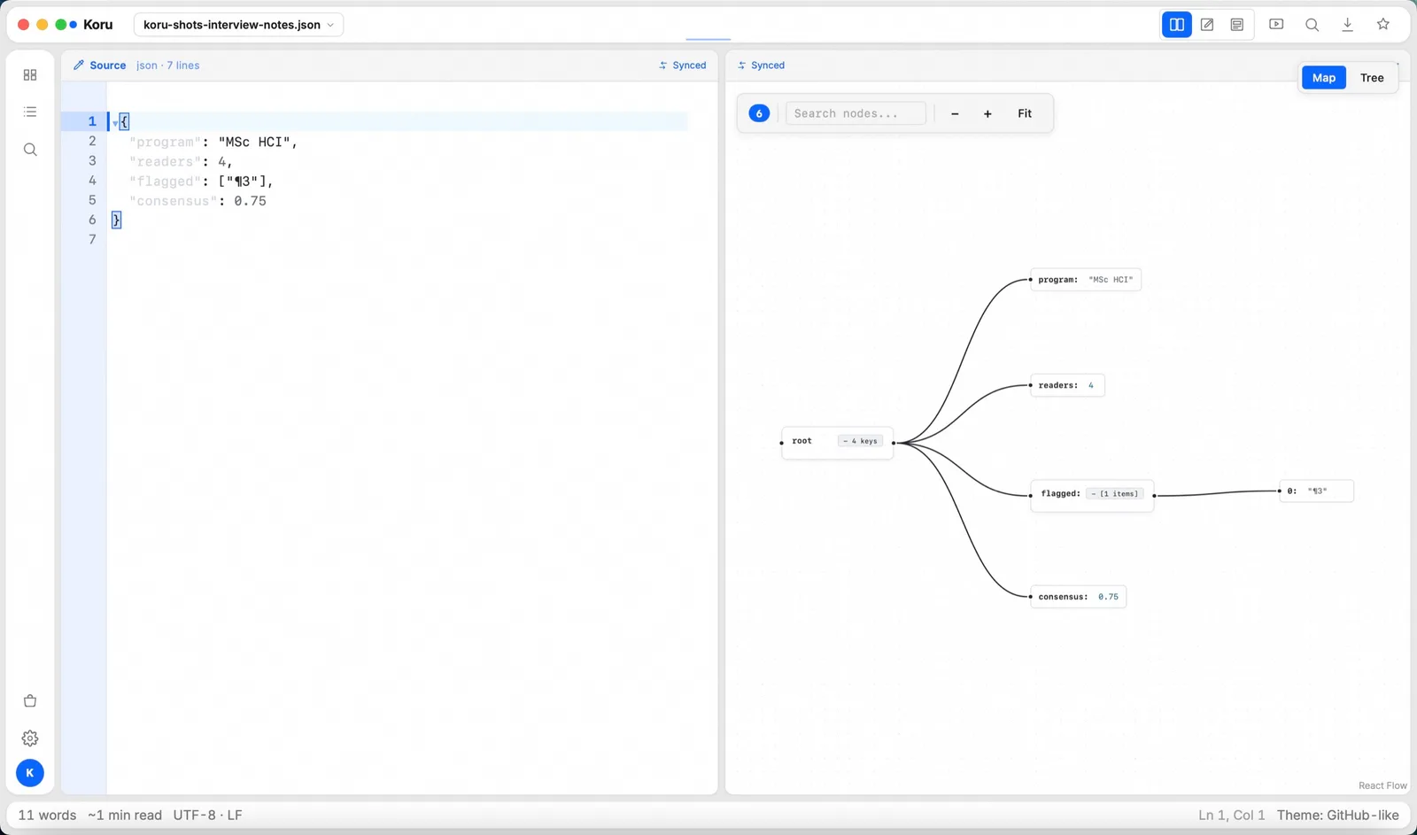This screenshot has width=1417, height=835.
Task: Select the program node in the map
Action: 1086,280
